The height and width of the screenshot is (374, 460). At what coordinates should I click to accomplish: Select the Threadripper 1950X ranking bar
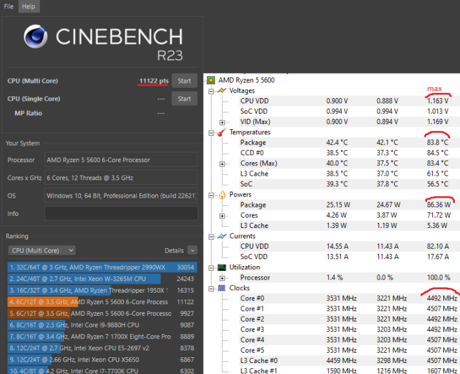pos(102,290)
